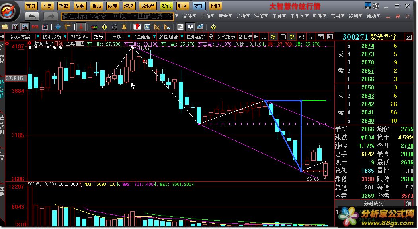Open the 决策 menu
This screenshot has height=229, width=418.
coord(261,16)
